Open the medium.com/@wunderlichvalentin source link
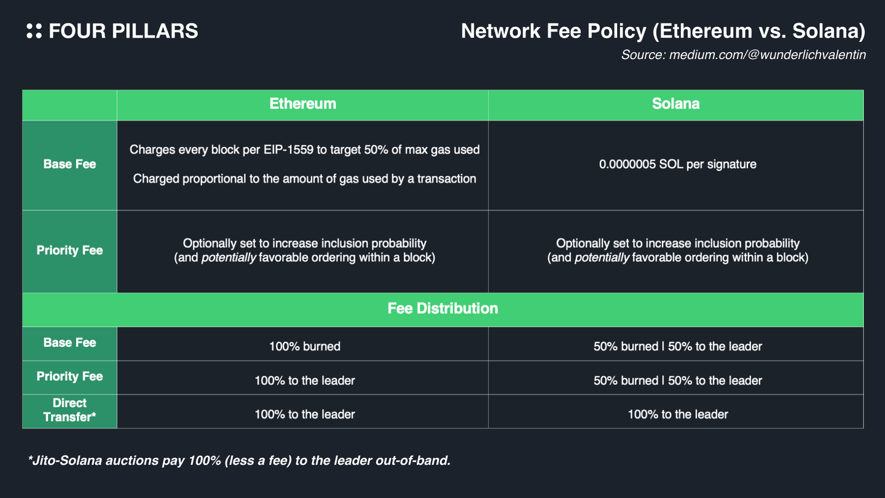The width and height of the screenshot is (885, 498). tap(743, 55)
